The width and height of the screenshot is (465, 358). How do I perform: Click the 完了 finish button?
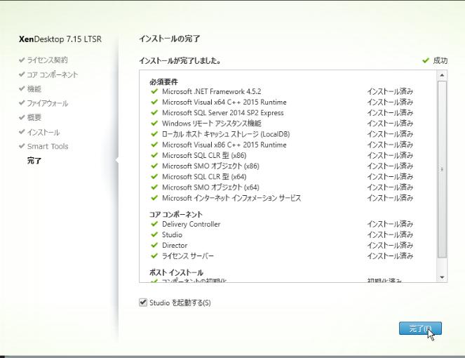[x=420, y=329]
